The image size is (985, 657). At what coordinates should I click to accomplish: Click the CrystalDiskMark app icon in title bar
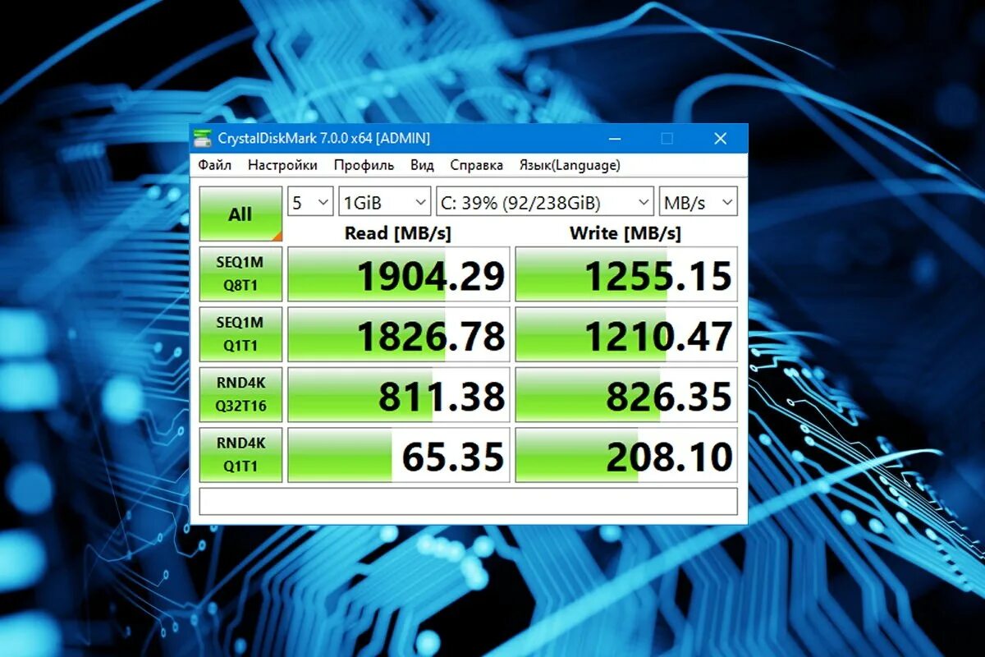204,138
